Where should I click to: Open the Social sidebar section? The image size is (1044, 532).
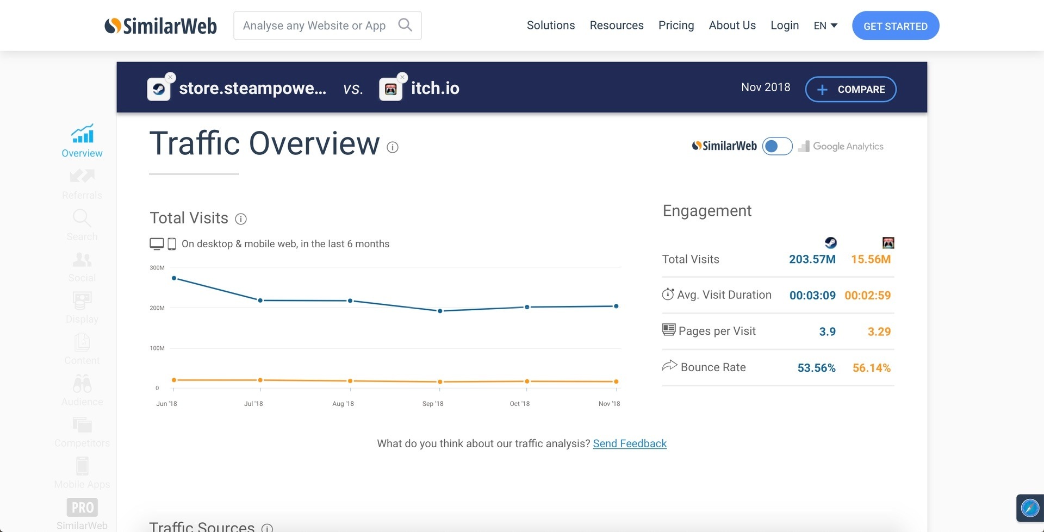coord(82,267)
